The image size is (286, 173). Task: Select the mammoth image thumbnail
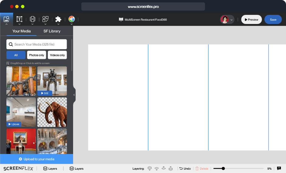52,112
